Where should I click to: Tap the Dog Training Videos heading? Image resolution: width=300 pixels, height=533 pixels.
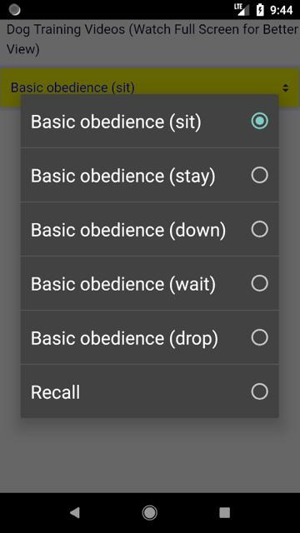click(x=152, y=39)
